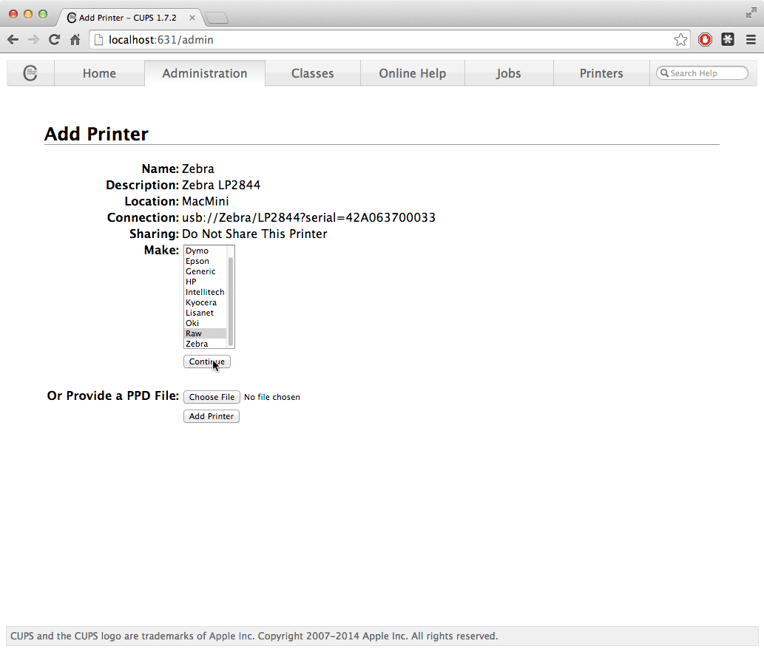Click the Add Printer page heading

click(x=96, y=134)
